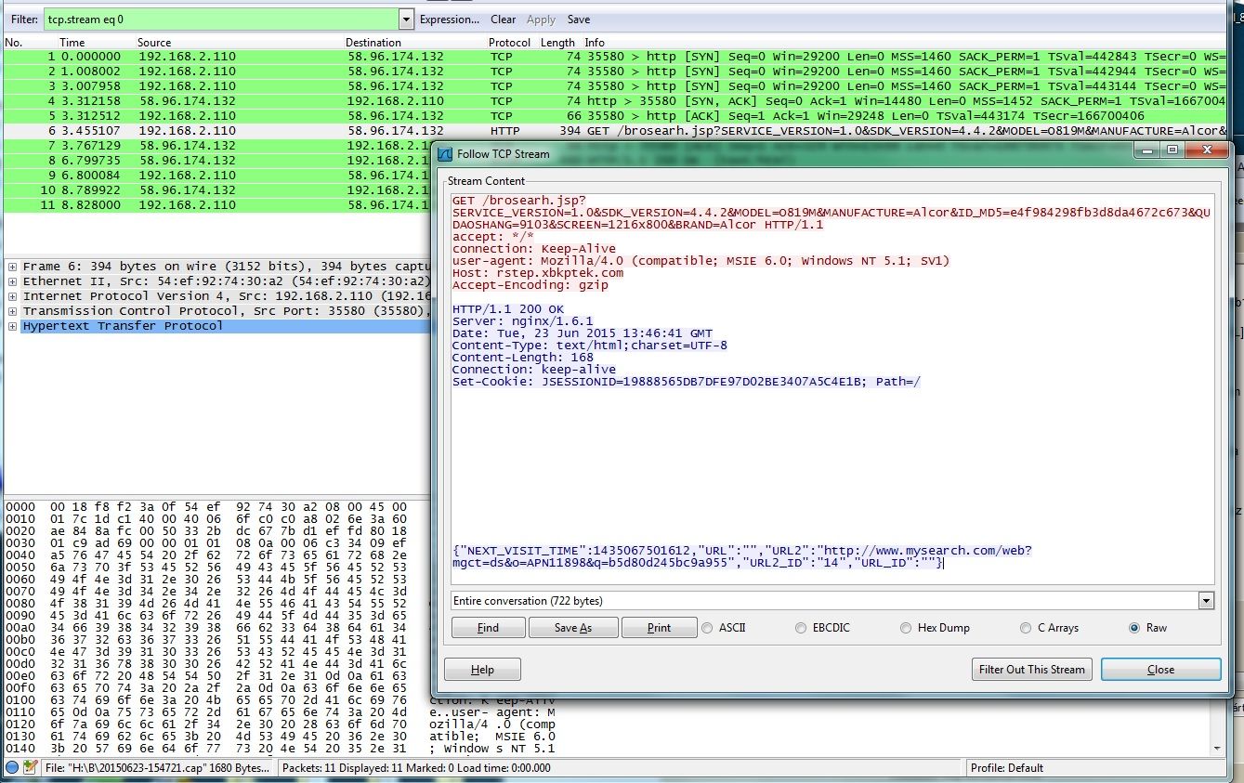Image resolution: width=1244 pixels, height=783 pixels.
Task: Click the Server: nginx/1.6.1 line
Action: 523,321
